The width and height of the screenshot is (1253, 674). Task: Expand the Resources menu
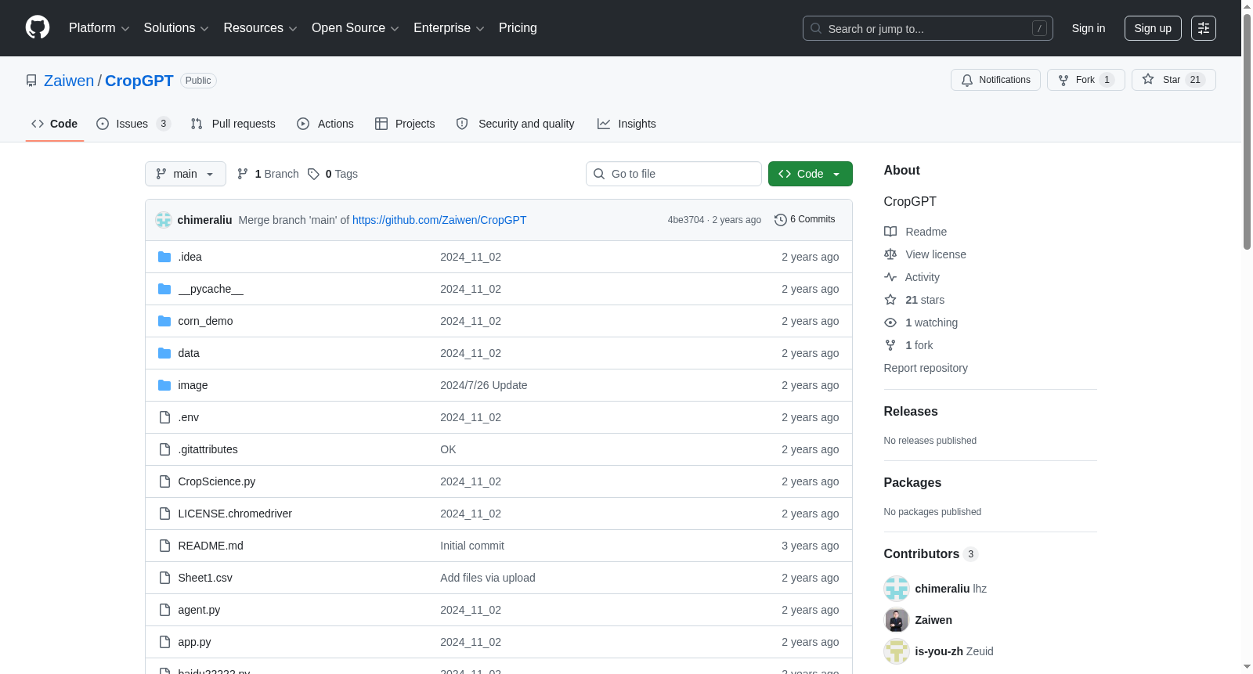[x=260, y=28]
